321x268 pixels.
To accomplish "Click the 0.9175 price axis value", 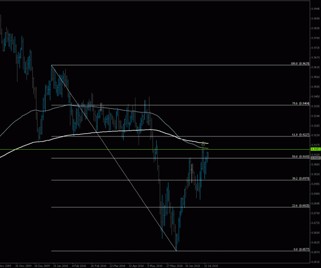I will 315,145.
